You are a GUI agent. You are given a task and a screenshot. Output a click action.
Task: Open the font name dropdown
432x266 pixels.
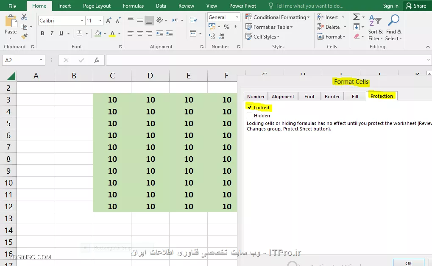coord(82,21)
